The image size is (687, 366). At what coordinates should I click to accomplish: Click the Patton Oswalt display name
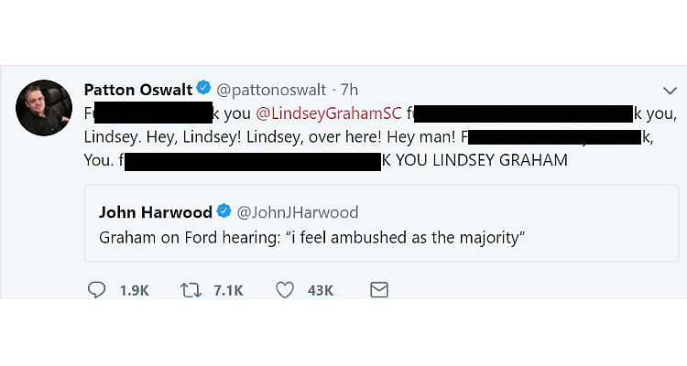(x=137, y=89)
